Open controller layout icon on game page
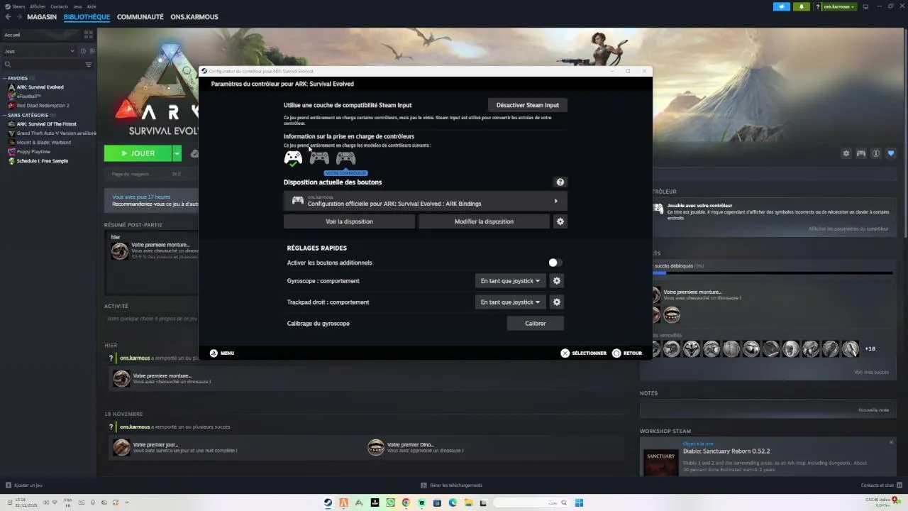Image resolution: width=908 pixels, height=511 pixels. tap(861, 153)
